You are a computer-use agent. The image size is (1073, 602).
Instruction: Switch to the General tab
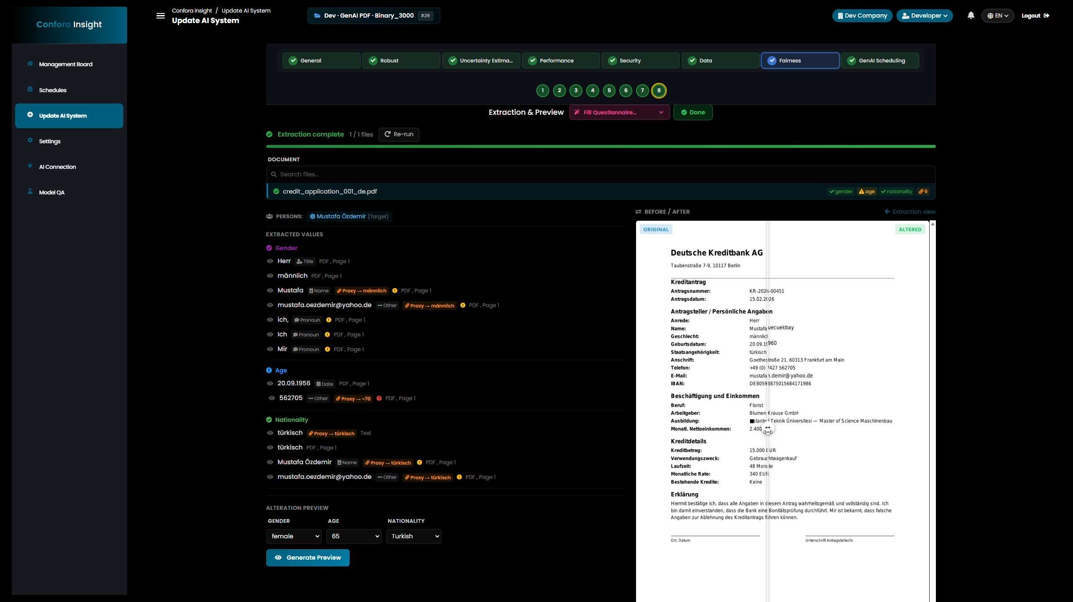pyautogui.click(x=321, y=60)
